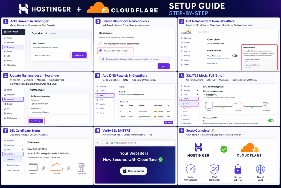The image size is (281, 188).
Task: Expand the Analytics arrow in step 3 sidebar
Action: tap(201, 43)
